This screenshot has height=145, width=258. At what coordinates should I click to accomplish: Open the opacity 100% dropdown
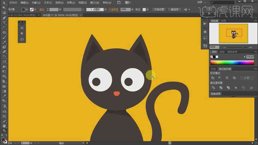point(132,10)
